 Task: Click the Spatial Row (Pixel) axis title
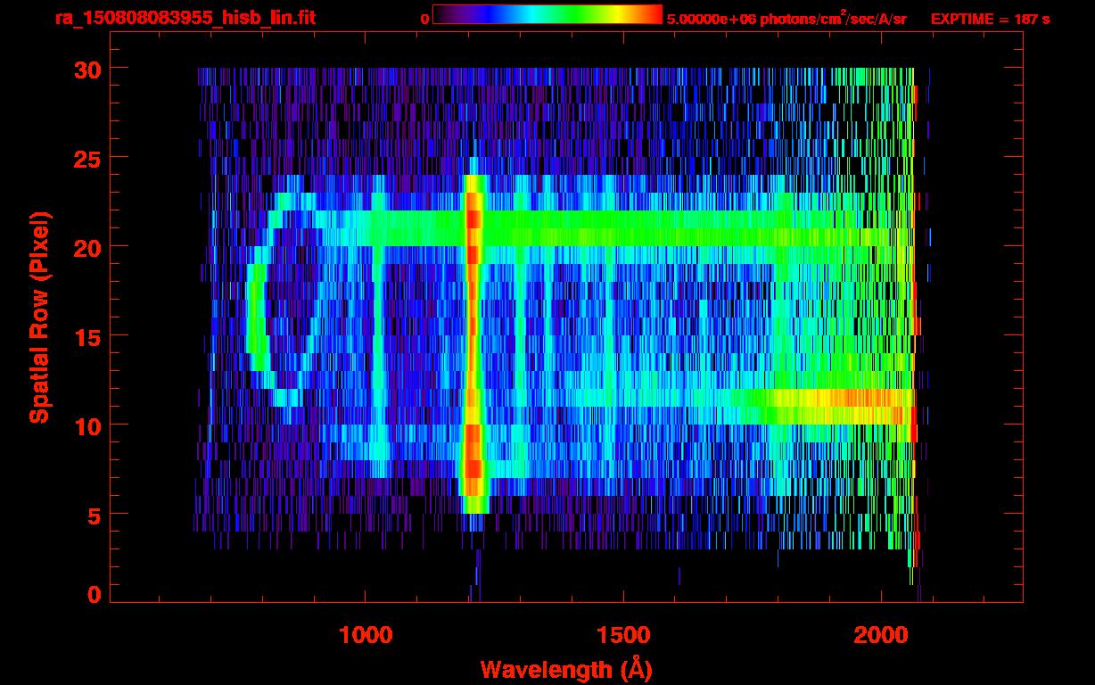point(39,317)
